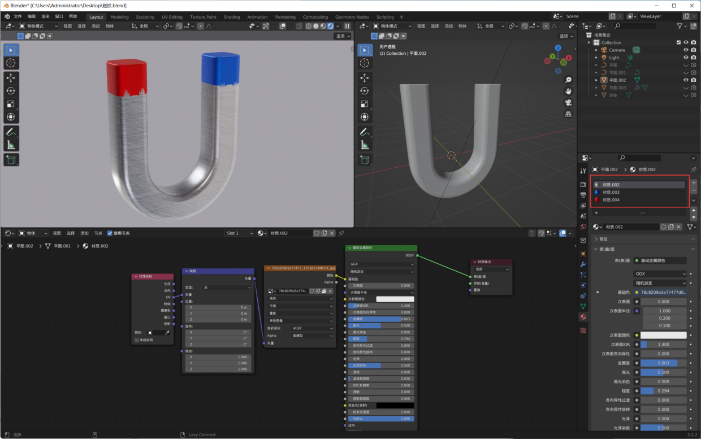701x439 pixels.
Task: Activate the Move tool in left viewport
Action: [11, 78]
